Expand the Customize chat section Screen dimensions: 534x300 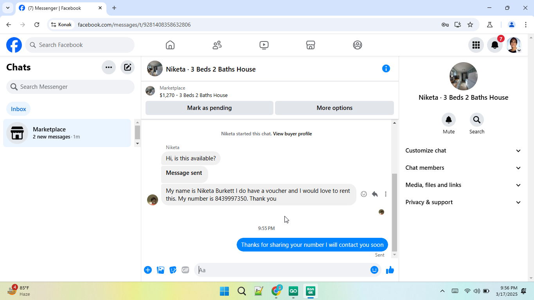click(x=464, y=151)
